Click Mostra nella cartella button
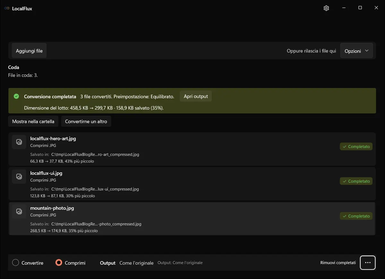This screenshot has width=385, height=279. click(x=33, y=121)
